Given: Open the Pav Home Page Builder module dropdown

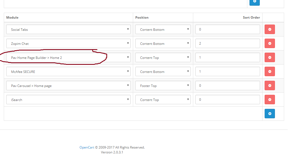Looking at the screenshot, I should pos(68,57).
